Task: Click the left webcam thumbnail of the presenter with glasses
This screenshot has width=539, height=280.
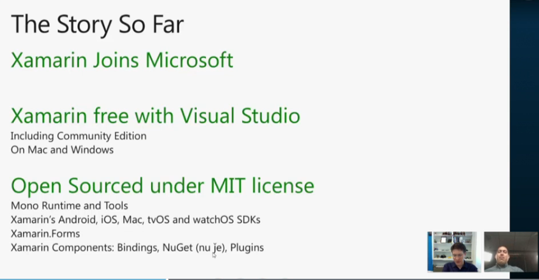Action: pos(452,251)
